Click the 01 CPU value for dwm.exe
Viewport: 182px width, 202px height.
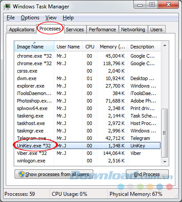click(89, 78)
